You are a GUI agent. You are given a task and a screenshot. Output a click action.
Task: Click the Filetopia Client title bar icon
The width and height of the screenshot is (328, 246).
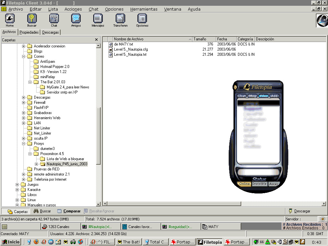pyautogui.click(x=3, y=3)
